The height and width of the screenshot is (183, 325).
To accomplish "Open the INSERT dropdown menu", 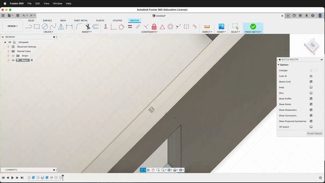I will 221,32.
